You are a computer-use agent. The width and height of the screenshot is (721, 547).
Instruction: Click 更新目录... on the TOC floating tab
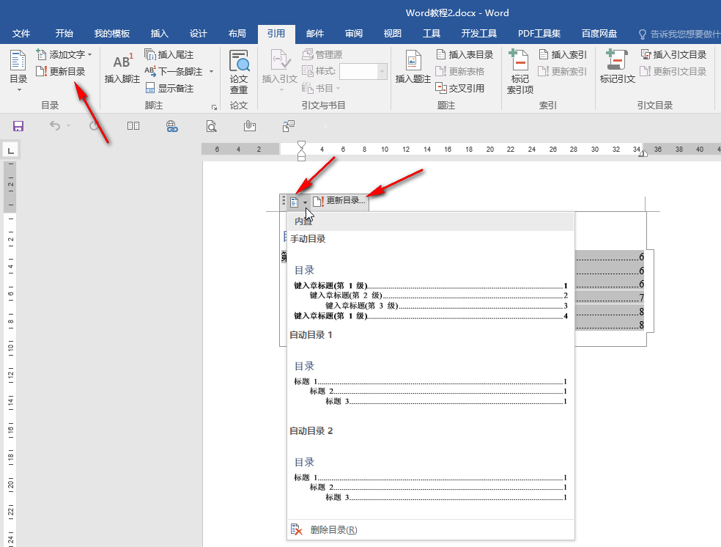(339, 201)
